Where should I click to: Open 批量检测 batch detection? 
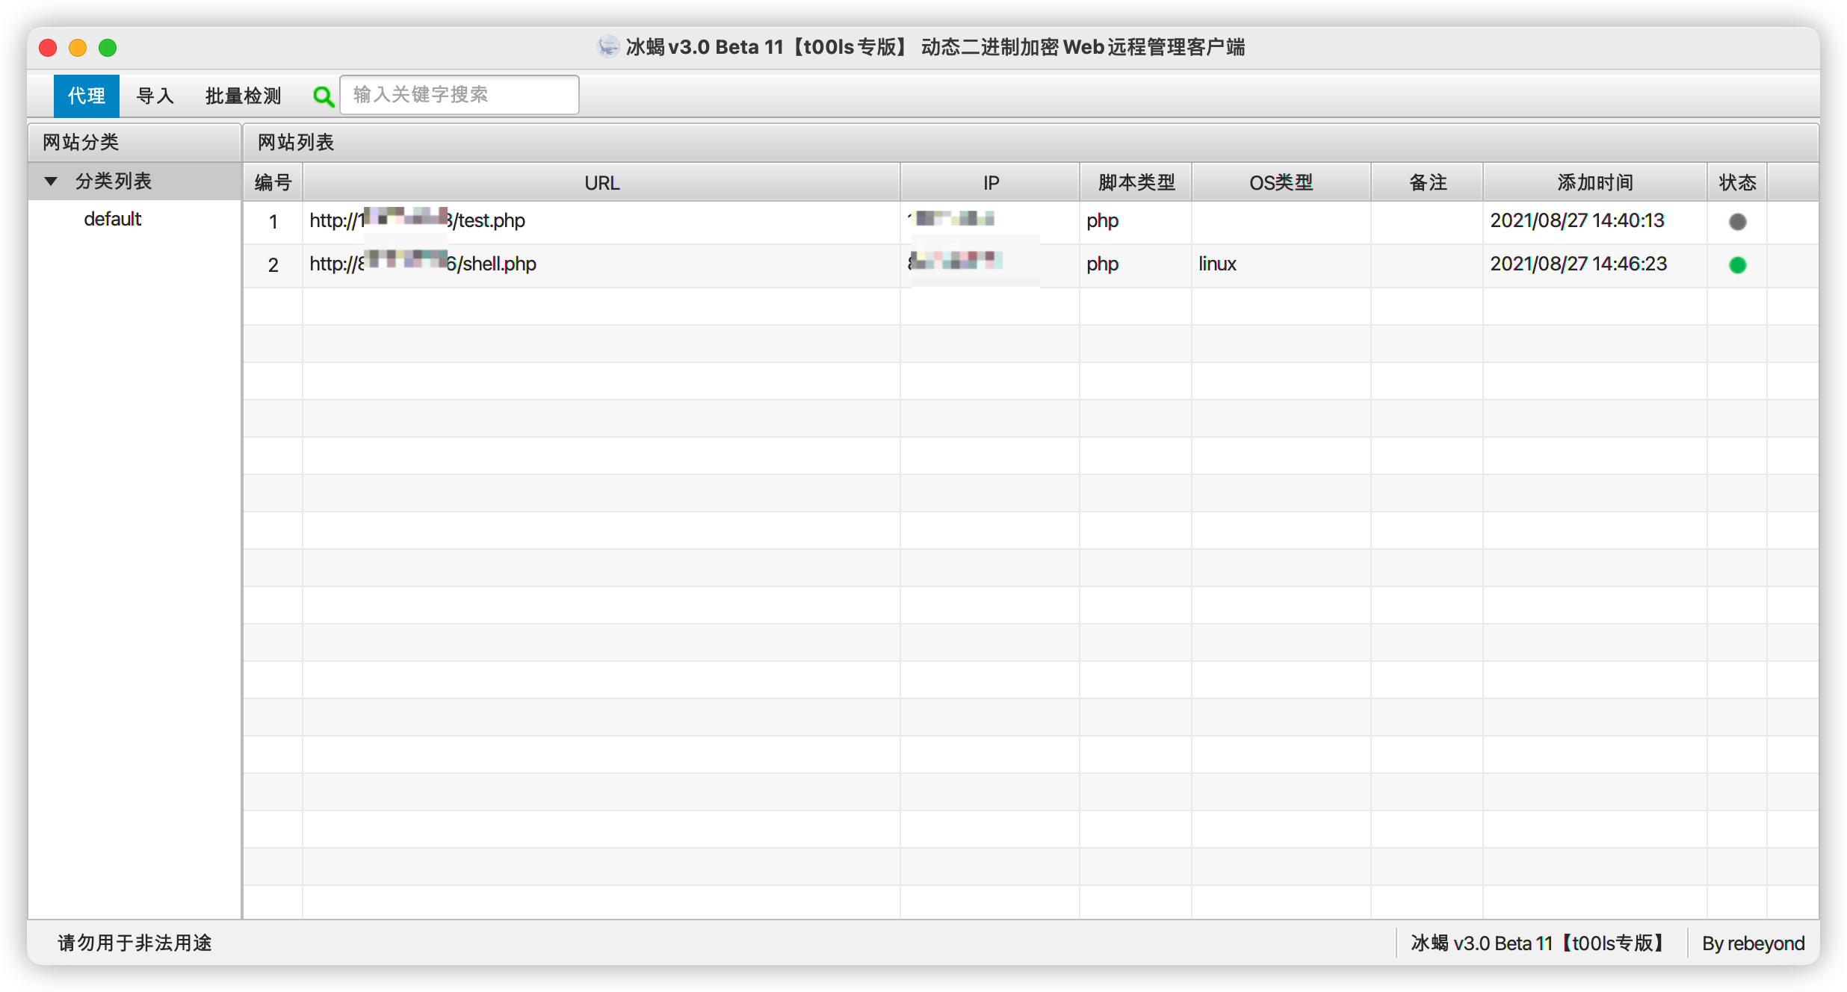click(x=243, y=96)
